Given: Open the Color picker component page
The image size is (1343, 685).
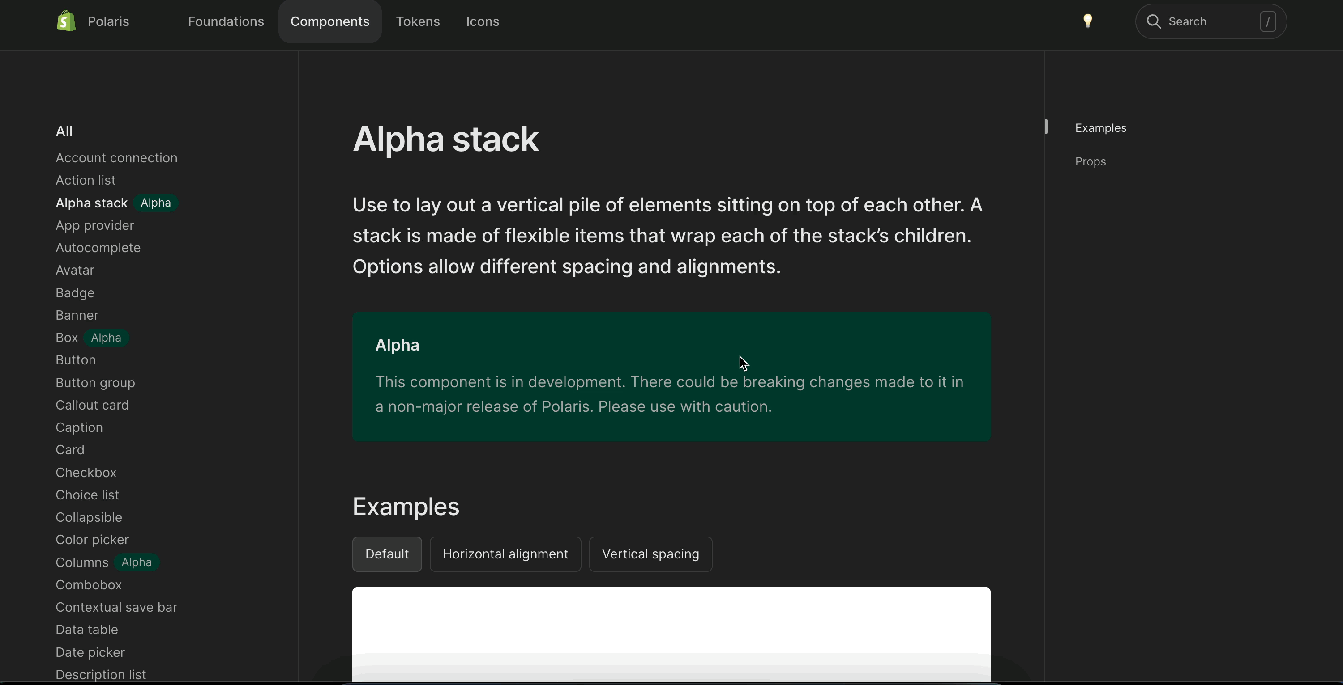Looking at the screenshot, I should point(92,540).
